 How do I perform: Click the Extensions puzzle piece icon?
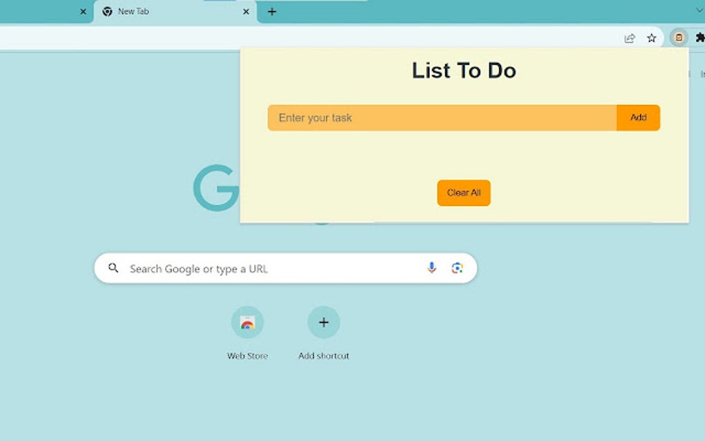click(699, 38)
